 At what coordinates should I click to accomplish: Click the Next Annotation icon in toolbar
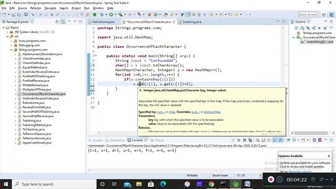[211, 14]
